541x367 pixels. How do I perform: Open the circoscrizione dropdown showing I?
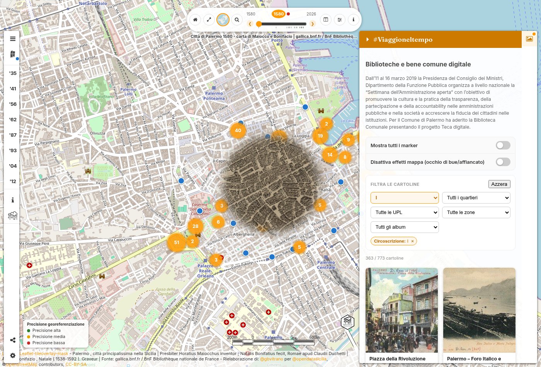click(x=405, y=198)
